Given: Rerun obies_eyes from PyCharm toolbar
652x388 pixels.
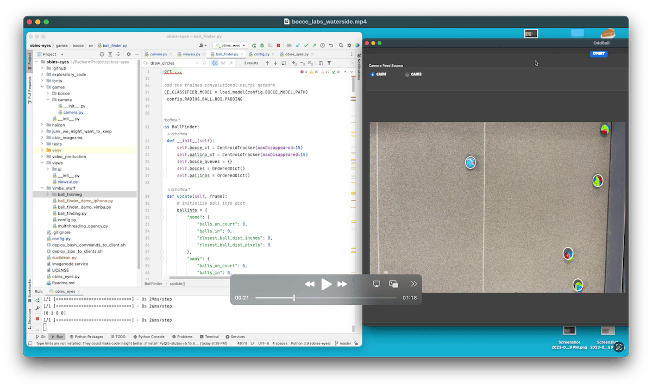Looking at the screenshot, I should [x=254, y=46].
